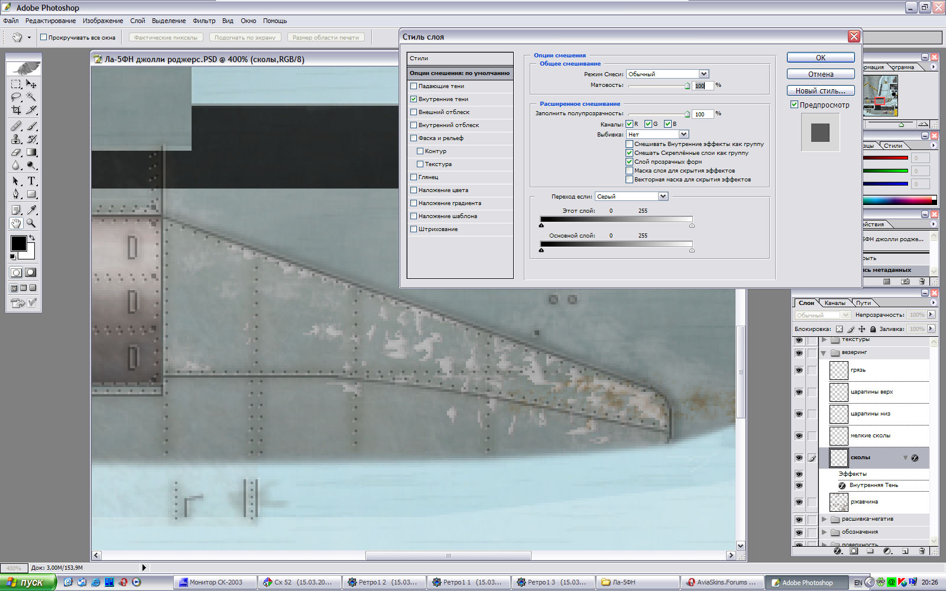Switch to the Каналы tab

(x=835, y=303)
